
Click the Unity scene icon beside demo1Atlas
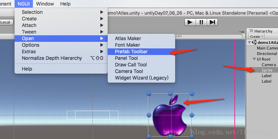(254, 42)
